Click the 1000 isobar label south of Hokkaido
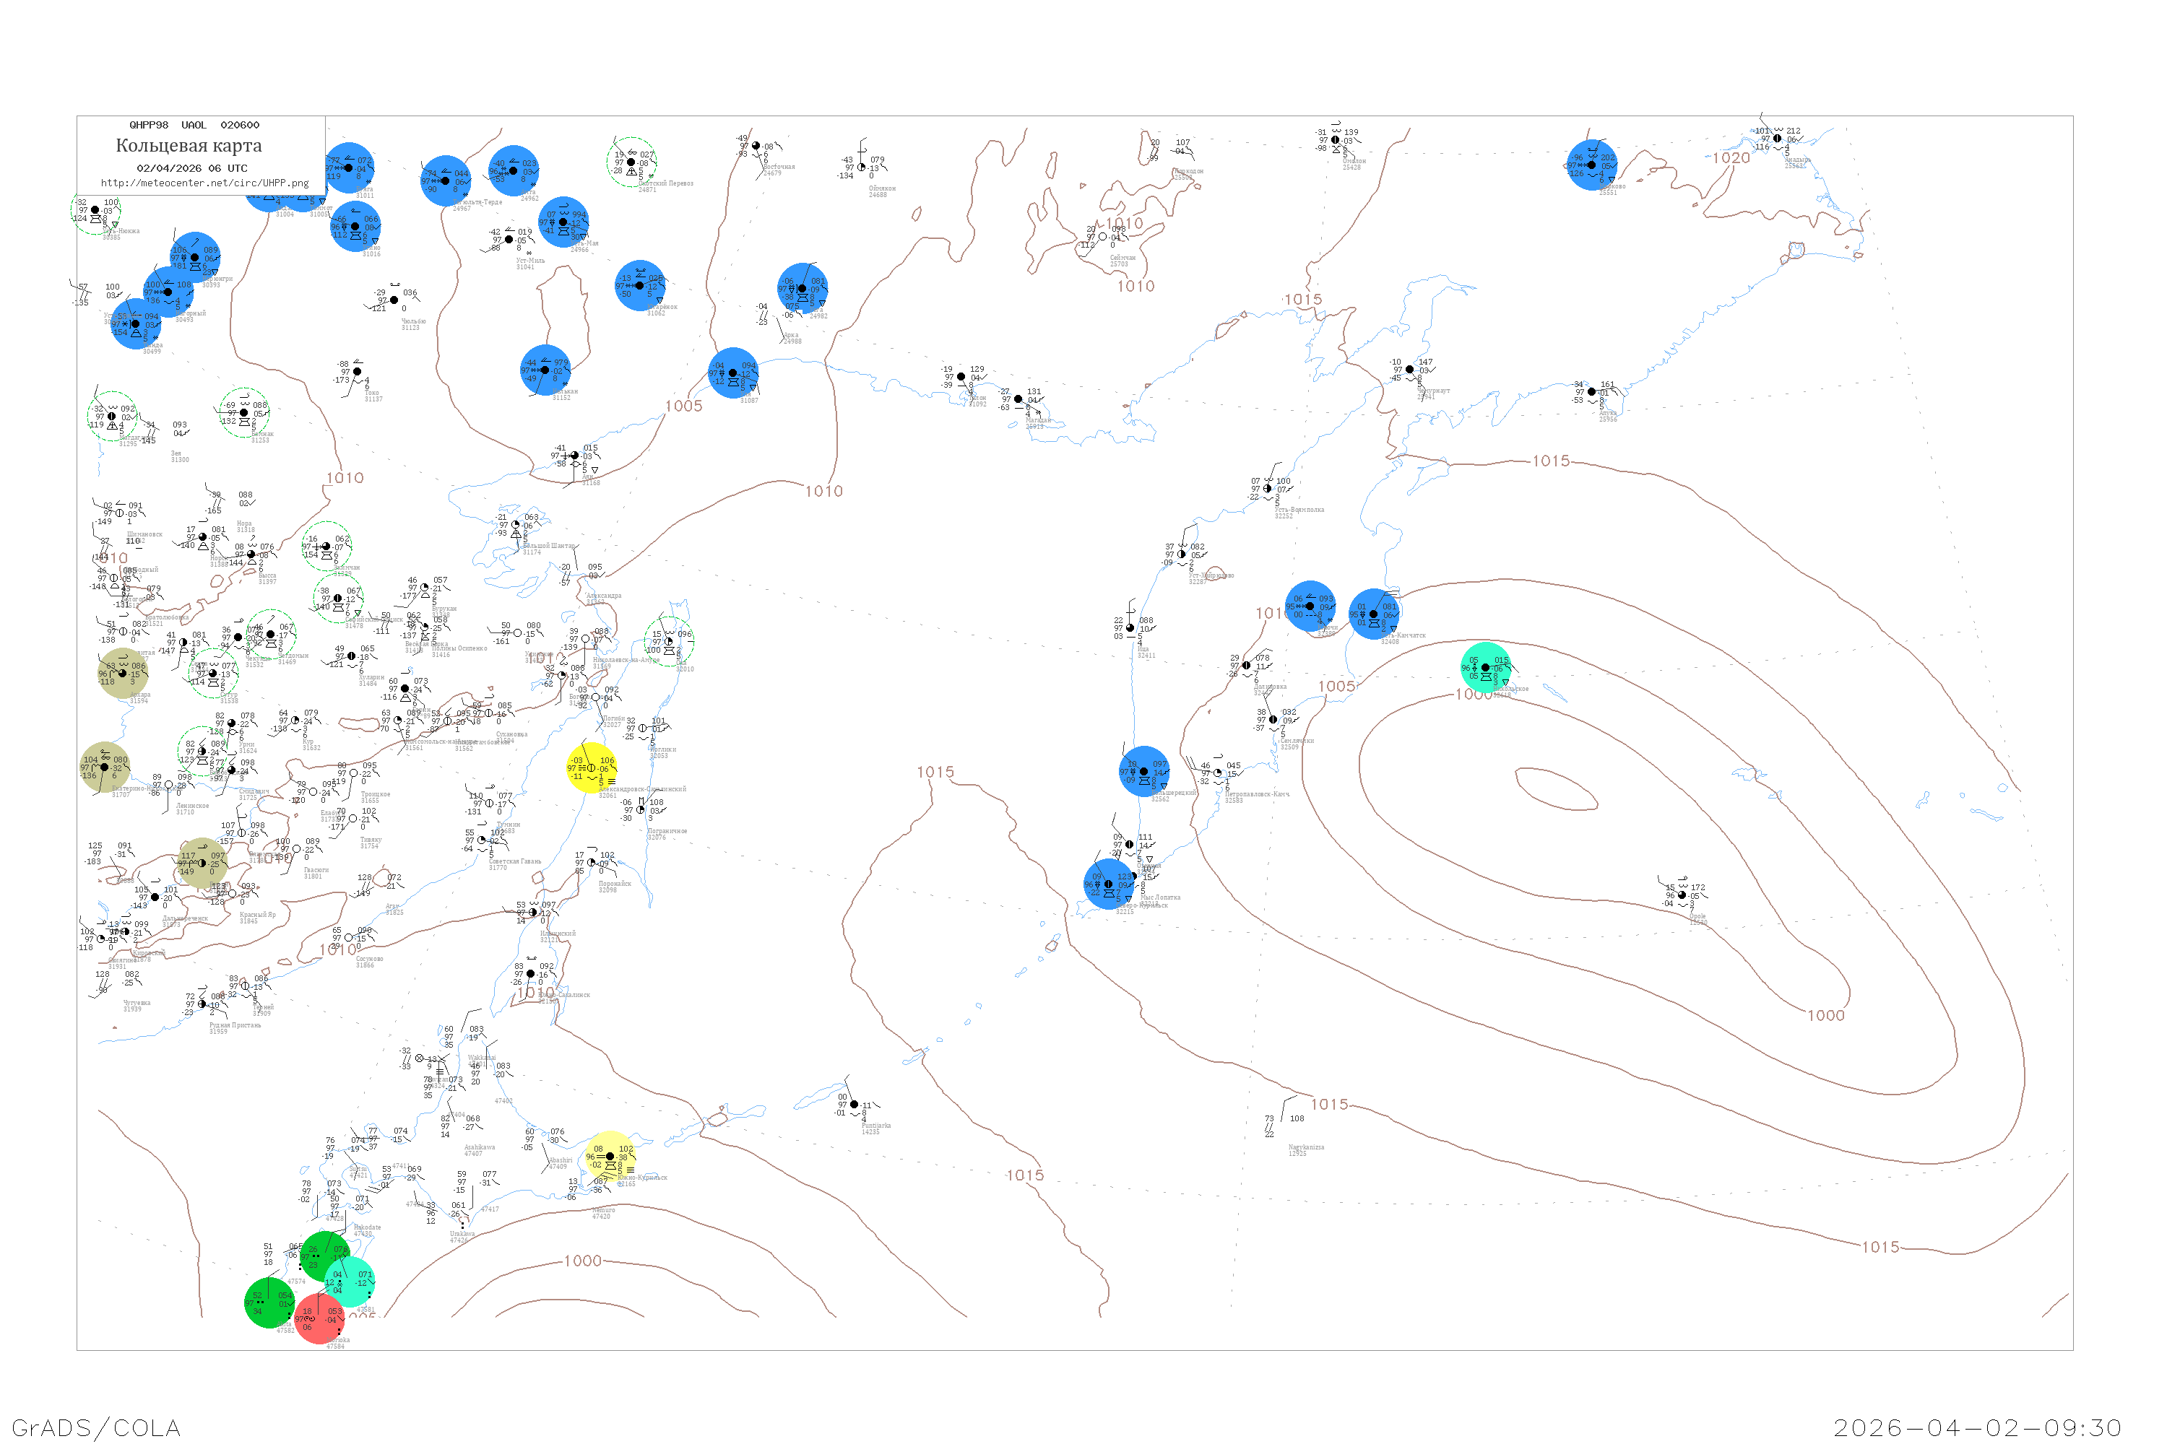 (582, 1261)
